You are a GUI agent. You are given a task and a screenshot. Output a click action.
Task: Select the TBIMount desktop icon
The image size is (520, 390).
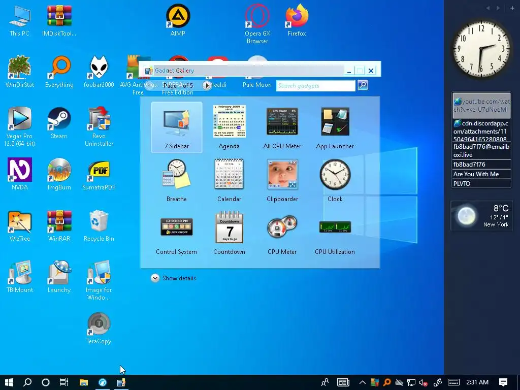coord(20,277)
